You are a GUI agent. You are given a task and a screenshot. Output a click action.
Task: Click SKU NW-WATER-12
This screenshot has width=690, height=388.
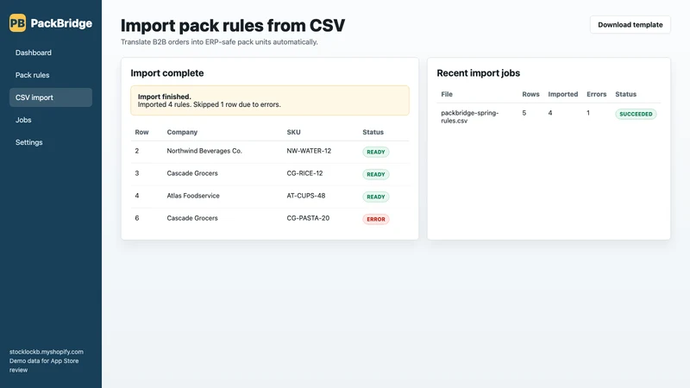tap(309, 151)
